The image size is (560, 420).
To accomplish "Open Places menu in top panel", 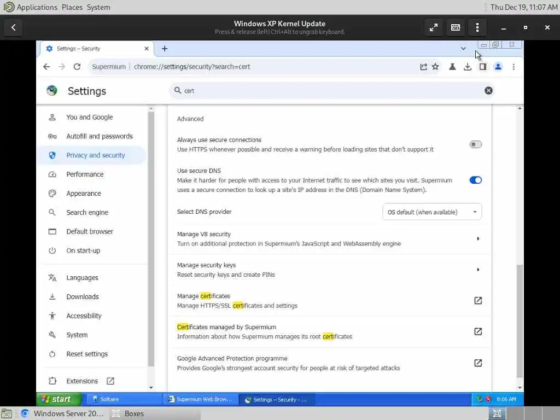I will (72, 7).
